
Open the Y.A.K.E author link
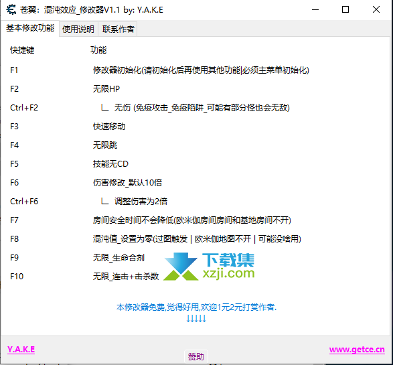coord(21,349)
